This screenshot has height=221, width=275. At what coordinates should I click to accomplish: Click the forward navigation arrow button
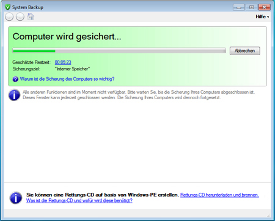tap(20, 17)
